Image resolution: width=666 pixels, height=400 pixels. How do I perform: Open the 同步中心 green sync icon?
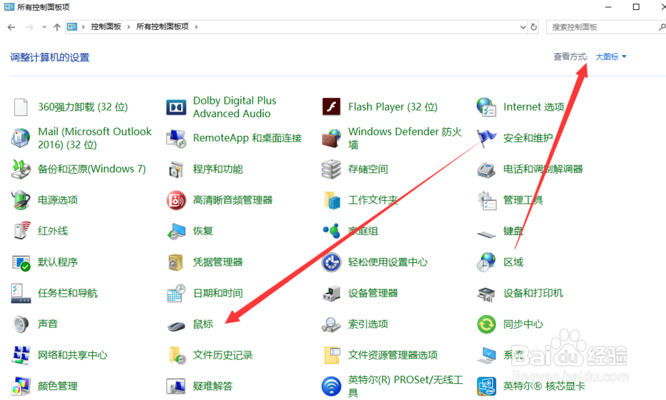[x=486, y=324]
